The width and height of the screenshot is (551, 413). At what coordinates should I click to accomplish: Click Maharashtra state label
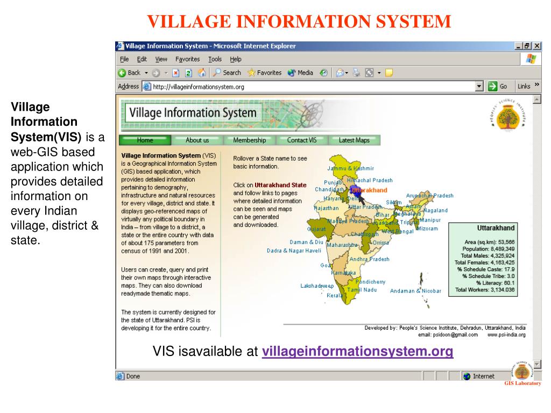342,245
